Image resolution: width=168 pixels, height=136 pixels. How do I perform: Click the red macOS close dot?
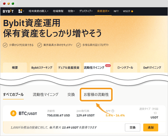[4, 4]
